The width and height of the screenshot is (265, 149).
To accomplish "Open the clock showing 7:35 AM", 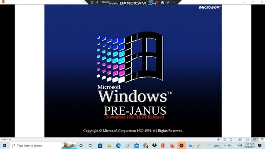I will [249, 145].
